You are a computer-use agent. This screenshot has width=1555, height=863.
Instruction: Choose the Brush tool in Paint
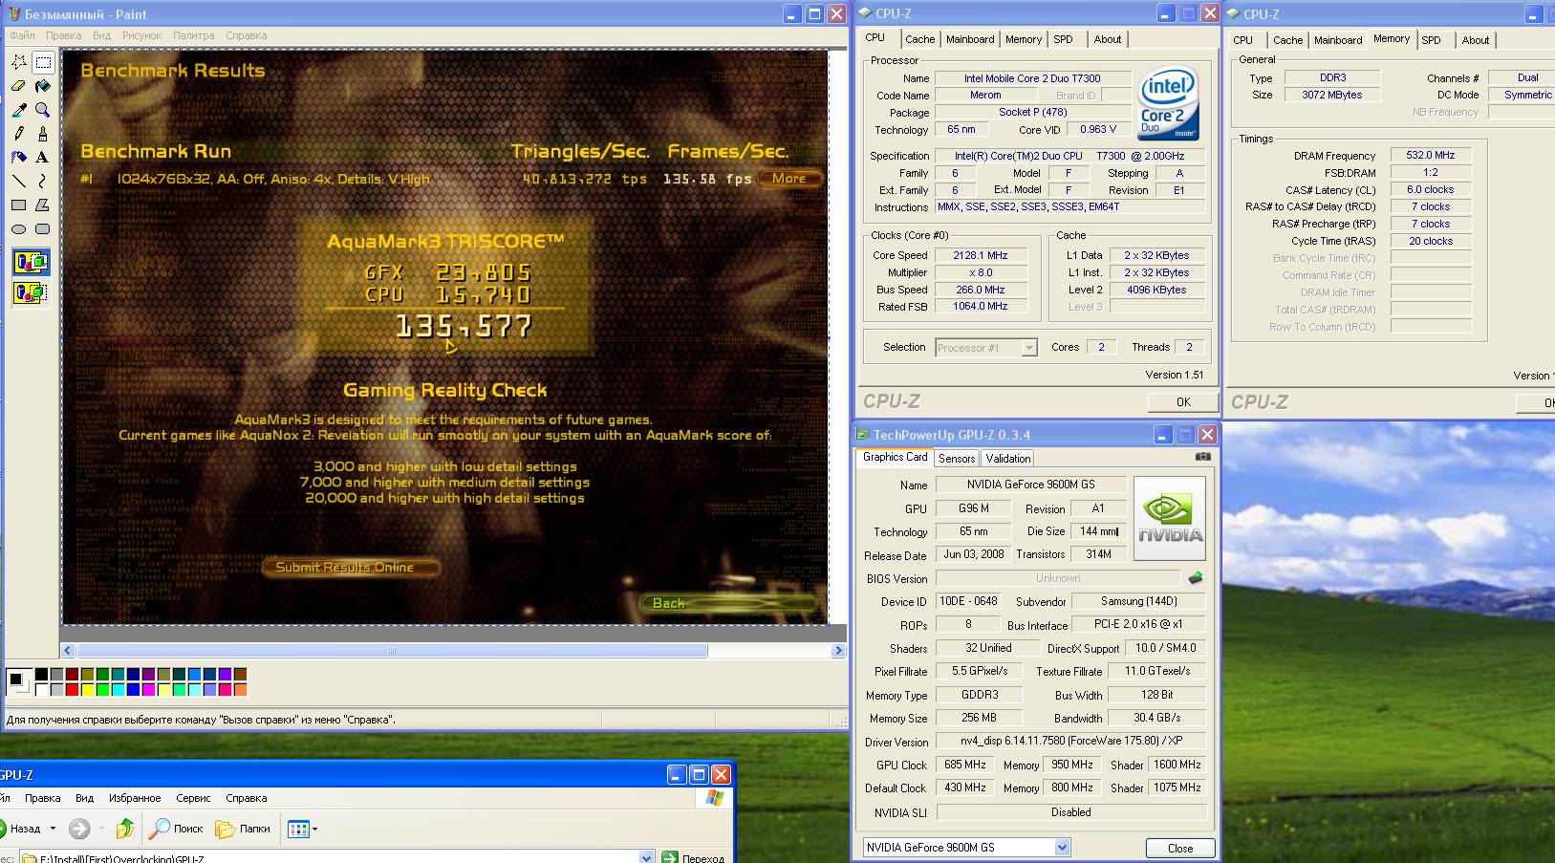pos(43,134)
